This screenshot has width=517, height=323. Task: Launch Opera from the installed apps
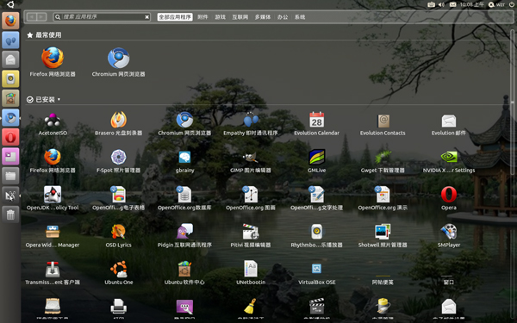pyautogui.click(x=449, y=199)
